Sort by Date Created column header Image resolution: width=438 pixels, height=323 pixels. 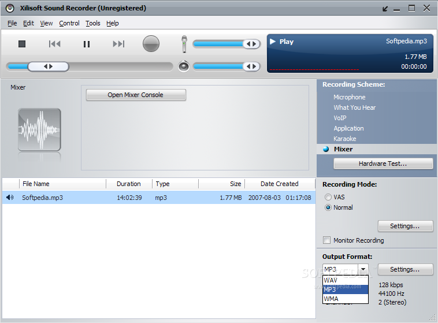pyautogui.click(x=280, y=184)
